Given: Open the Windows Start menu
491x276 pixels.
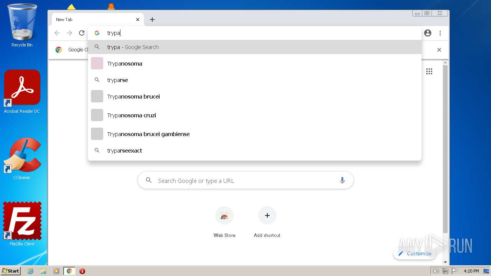Looking at the screenshot, I should pyautogui.click(x=11, y=271).
